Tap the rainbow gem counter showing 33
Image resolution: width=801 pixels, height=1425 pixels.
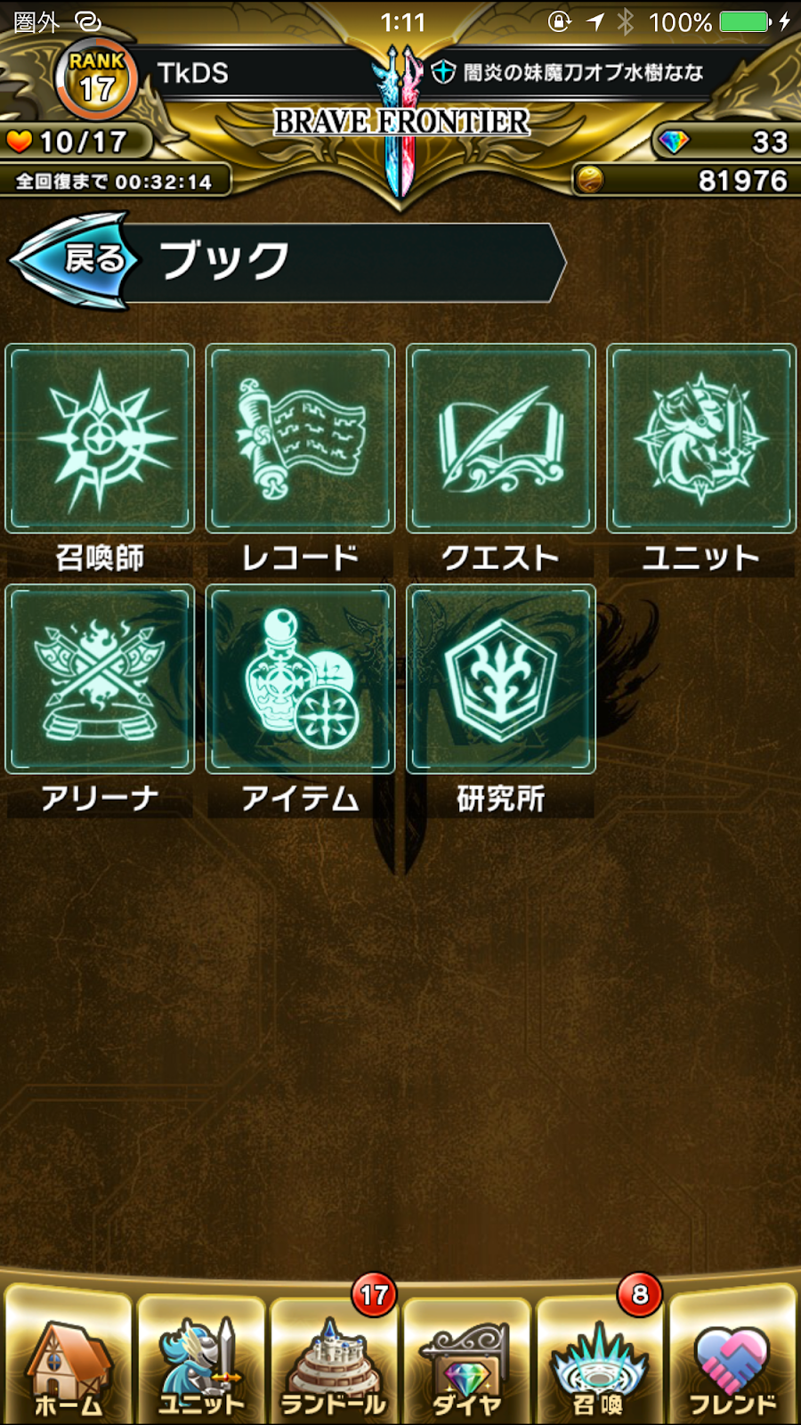pos(724,142)
